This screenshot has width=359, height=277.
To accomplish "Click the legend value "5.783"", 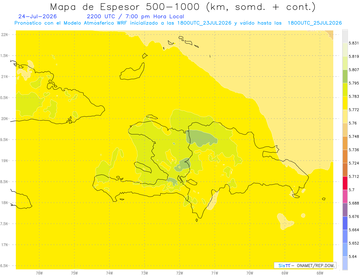I will click(x=354, y=96).
